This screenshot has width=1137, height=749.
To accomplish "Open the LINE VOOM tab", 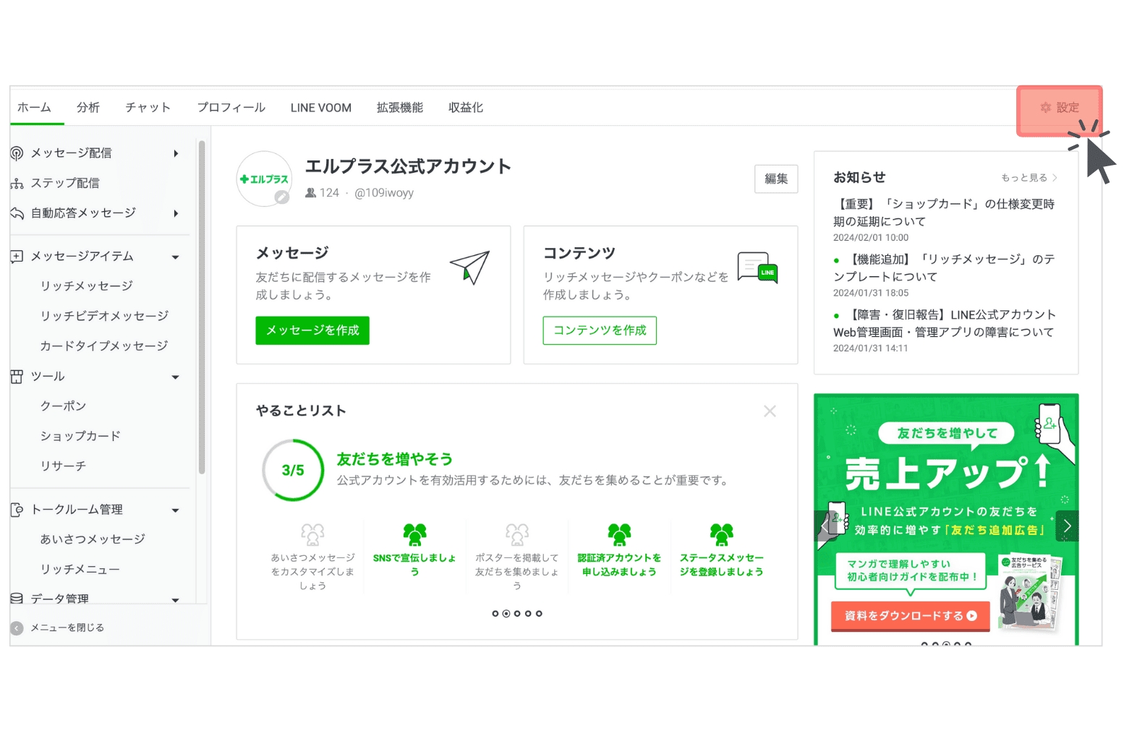I will [x=321, y=108].
